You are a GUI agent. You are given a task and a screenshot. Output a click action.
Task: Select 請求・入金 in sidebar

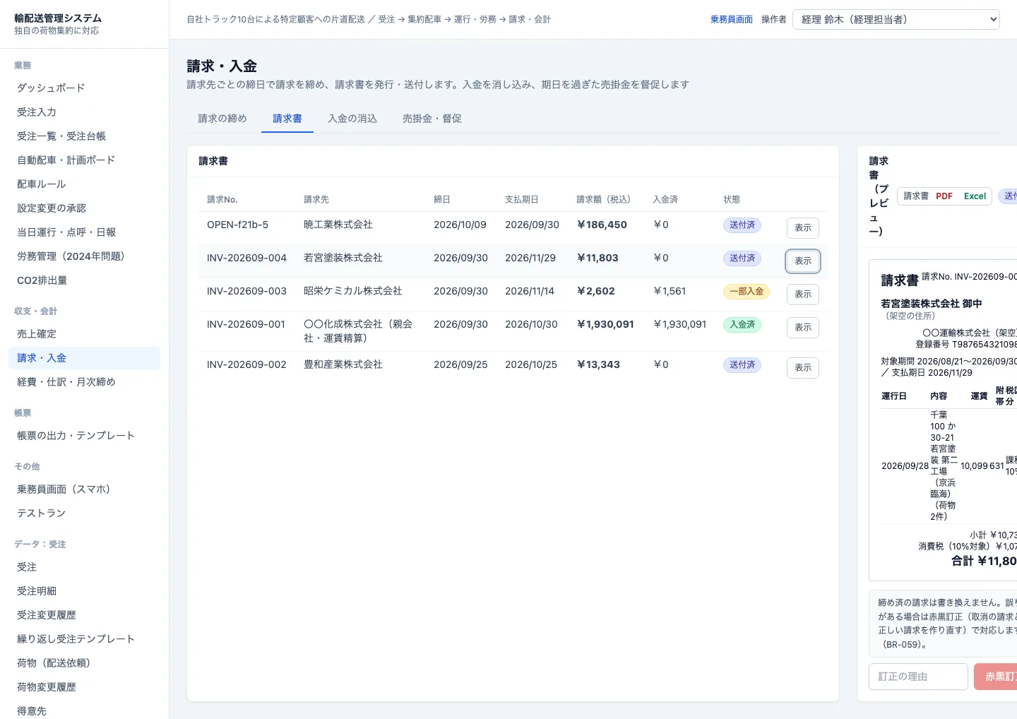pyautogui.click(x=85, y=357)
